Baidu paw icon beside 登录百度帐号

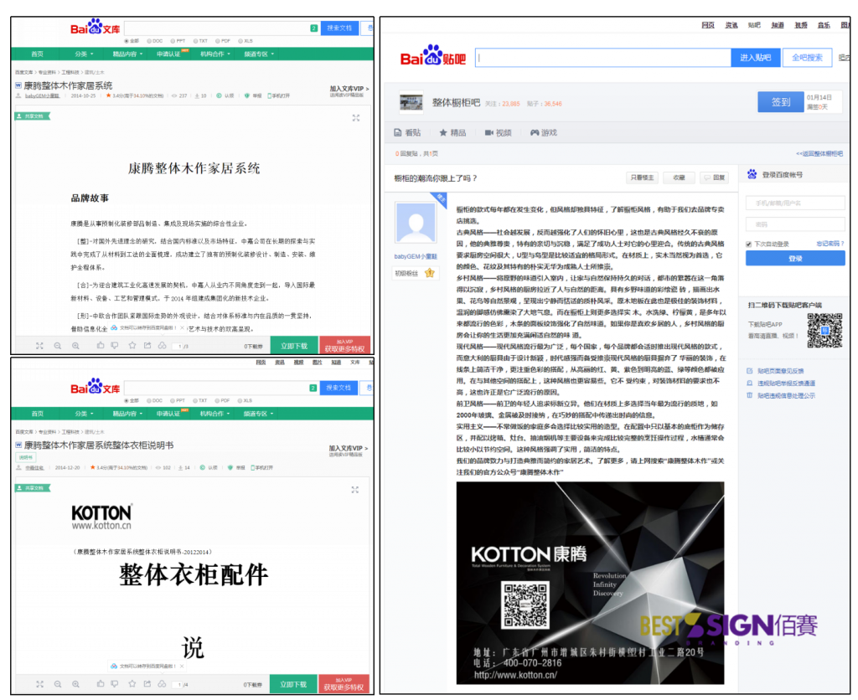(752, 174)
